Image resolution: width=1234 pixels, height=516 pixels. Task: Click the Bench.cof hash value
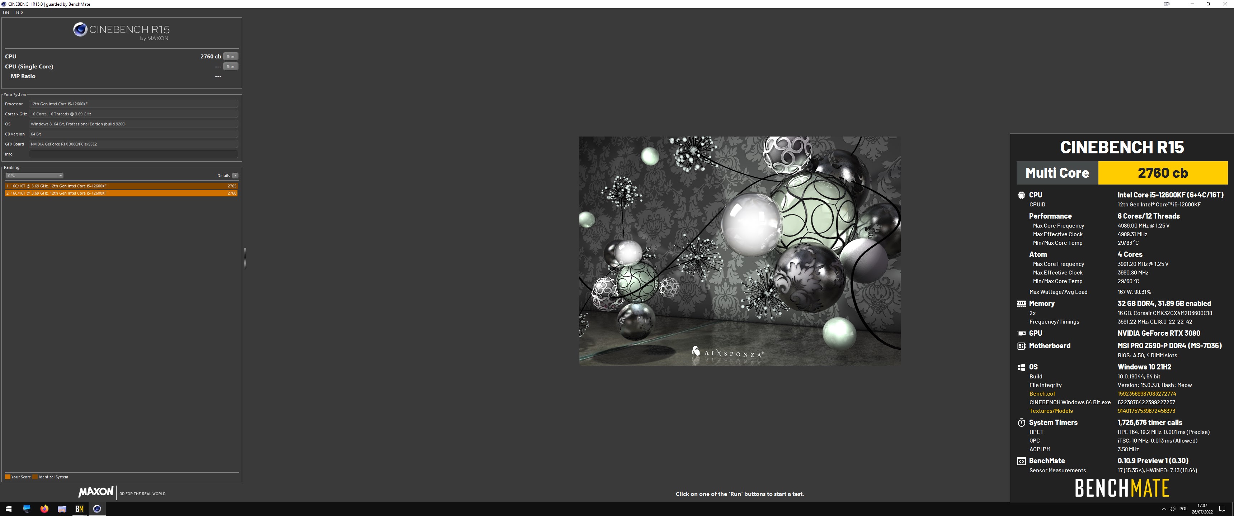point(1147,394)
